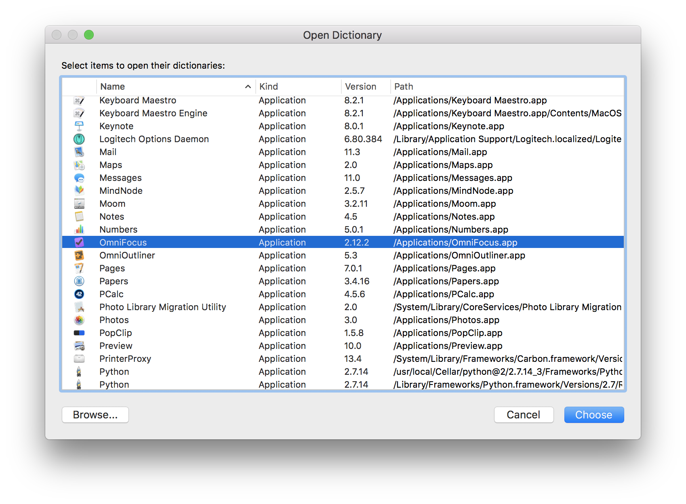The height and width of the screenshot is (504, 686).
Task: Select the OmniOutliner app icon
Action: 79,256
